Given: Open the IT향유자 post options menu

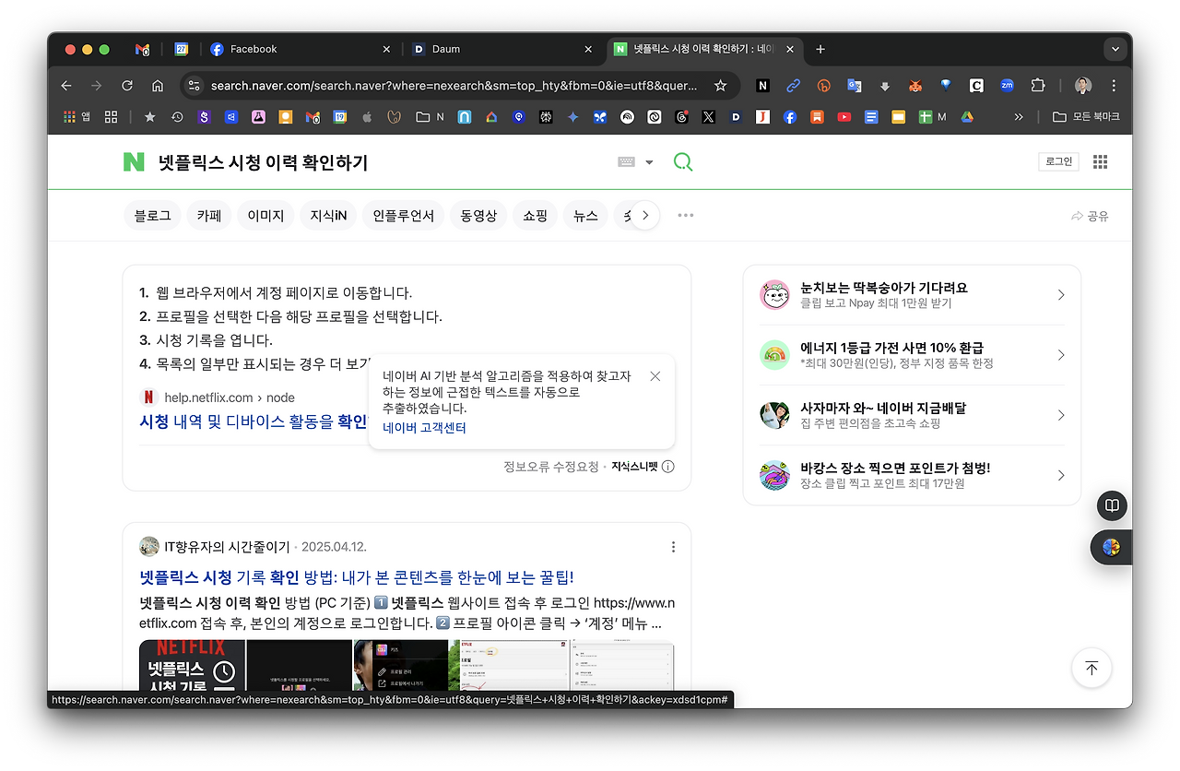Looking at the screenshot, I should point(673,547).
